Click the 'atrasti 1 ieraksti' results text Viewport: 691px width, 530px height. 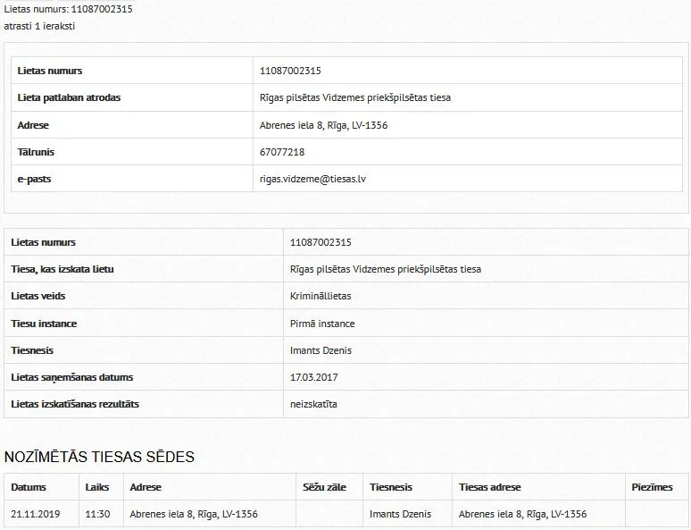pyautogui.click(x=39, y=26)
